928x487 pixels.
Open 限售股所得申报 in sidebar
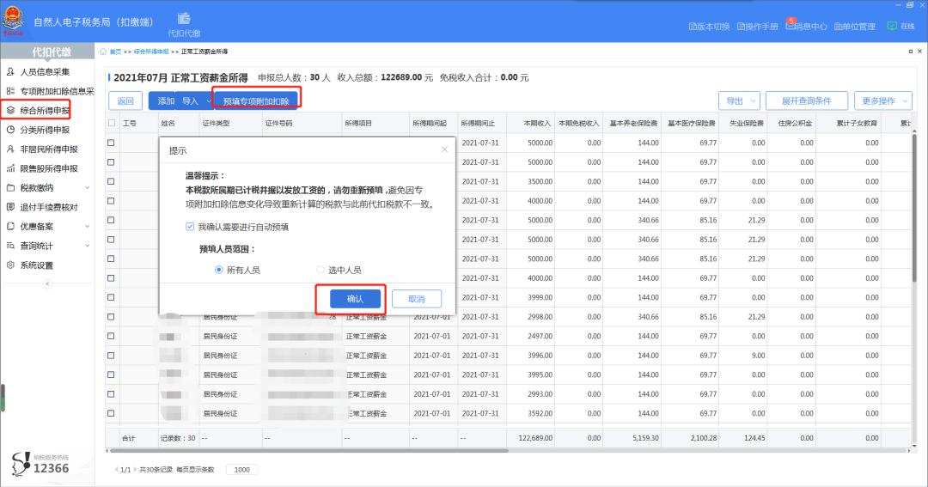coord(47,168)
